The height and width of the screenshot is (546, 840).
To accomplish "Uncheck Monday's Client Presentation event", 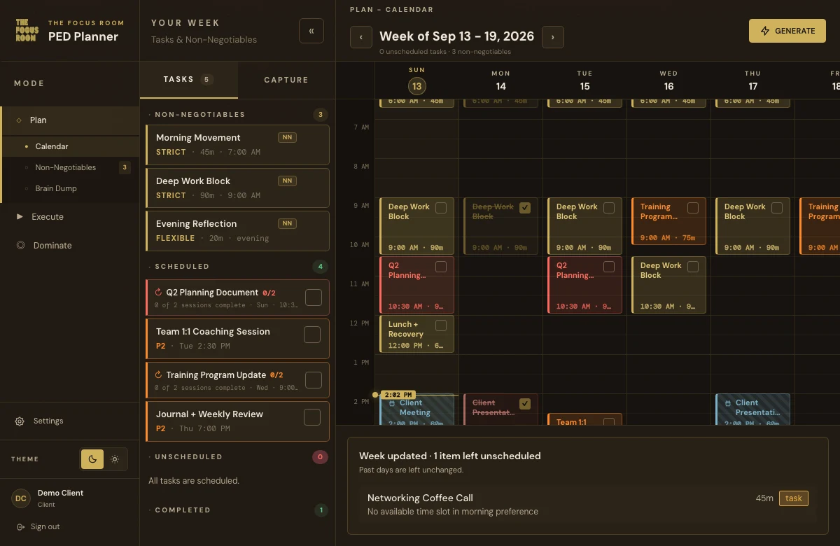I will pos(525,404).
